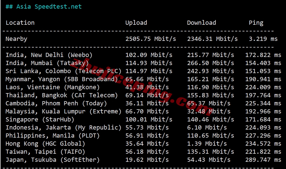This screenshot has height=169, width=286.
Task: Click the "Ping" column header
Action: click(256, 23)
